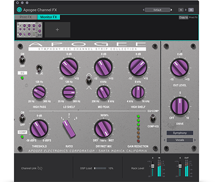Click the drive knob
Screen dimensions: 216x182
180,106
